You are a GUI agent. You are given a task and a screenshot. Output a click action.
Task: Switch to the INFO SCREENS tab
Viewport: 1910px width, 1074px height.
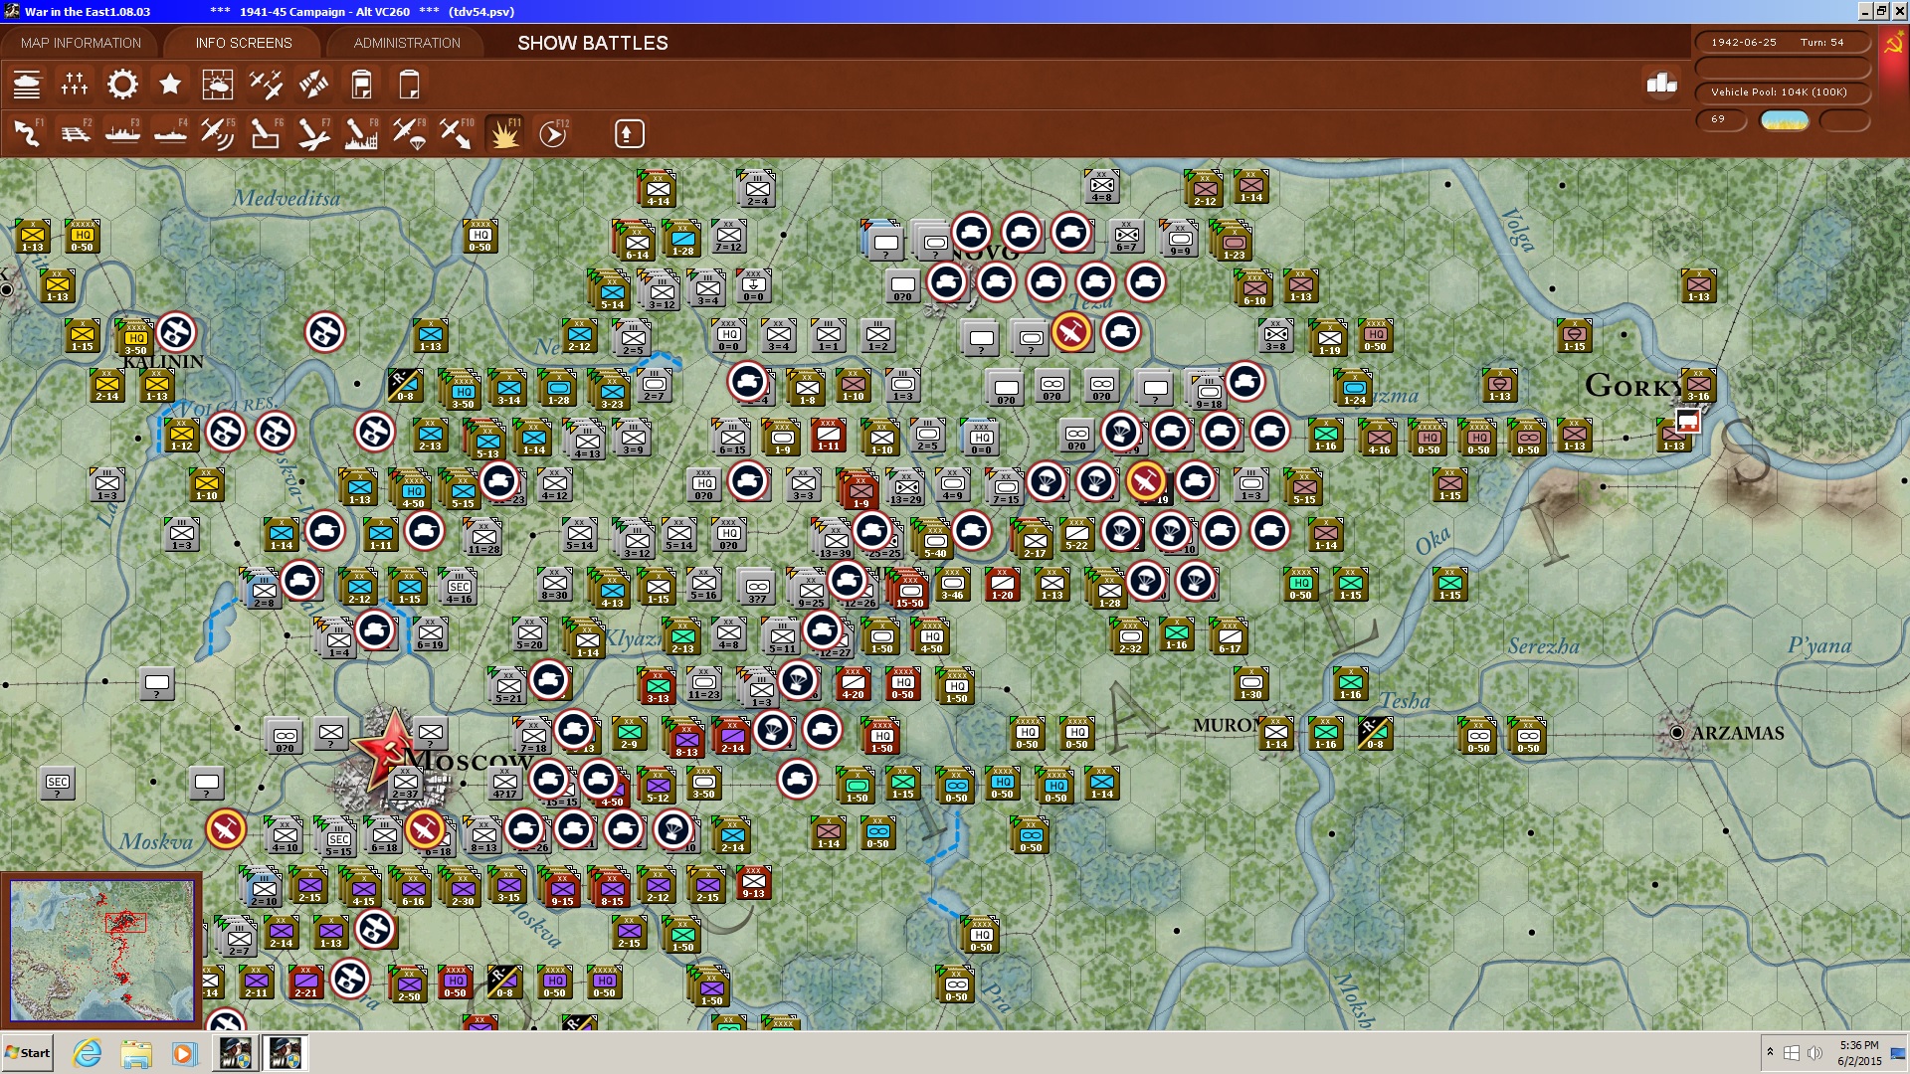pos(244,43)
